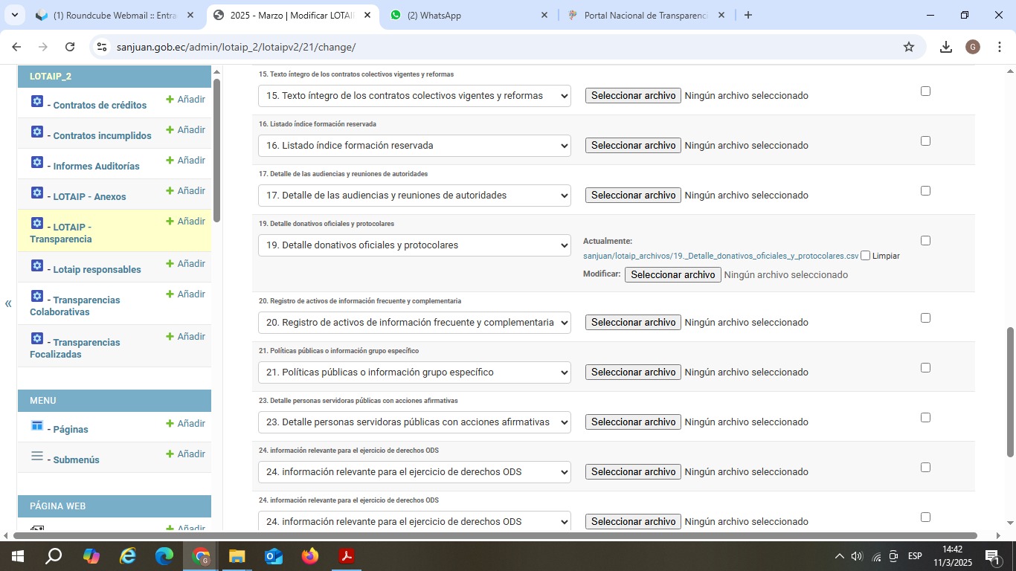This screenshot has height=571, width=1016.
Task: Open the 19._Detalle_donativos csv file link
Action: point(720,256)
